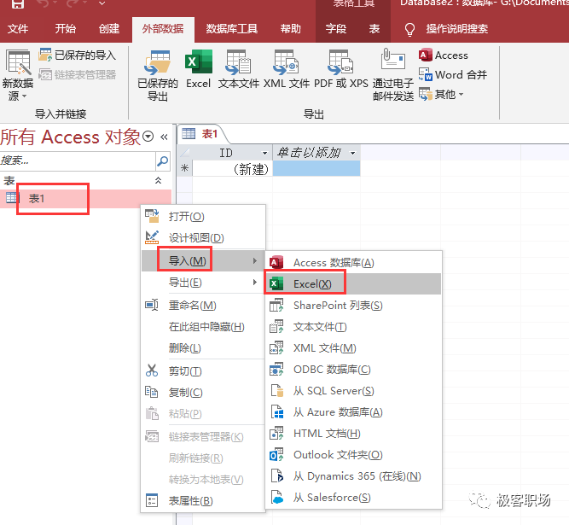The height and width of the screenshot is (525, 569).
Task: Open the New Data Source (新数据源) button
Action: pyautogui.click(x=17, y=75)
